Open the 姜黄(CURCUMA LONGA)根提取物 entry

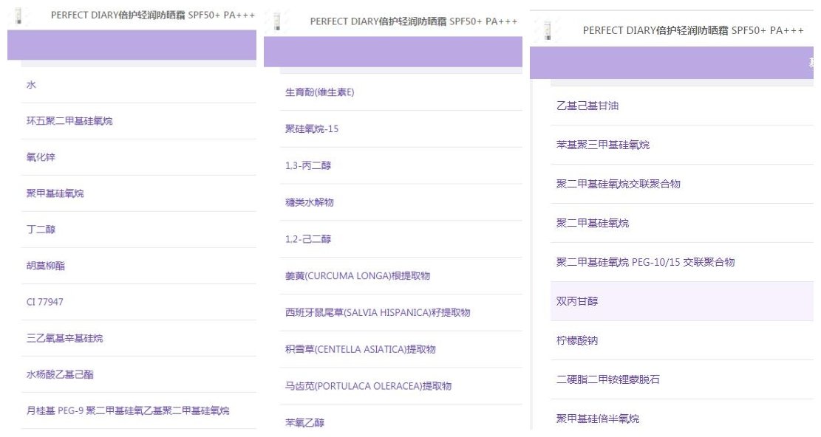click(358, 276)
